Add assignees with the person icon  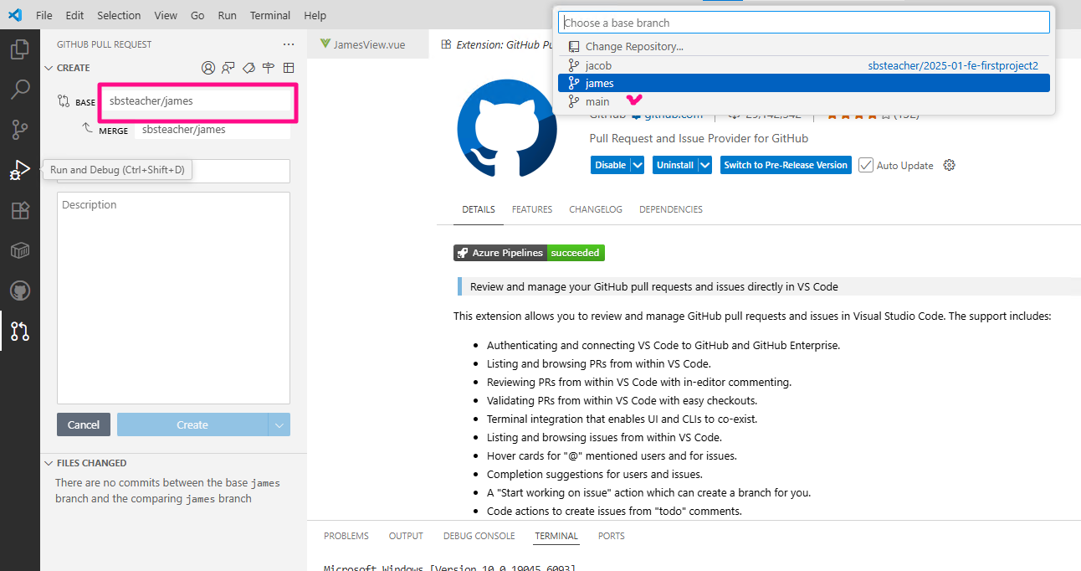(x=208, y=68)
